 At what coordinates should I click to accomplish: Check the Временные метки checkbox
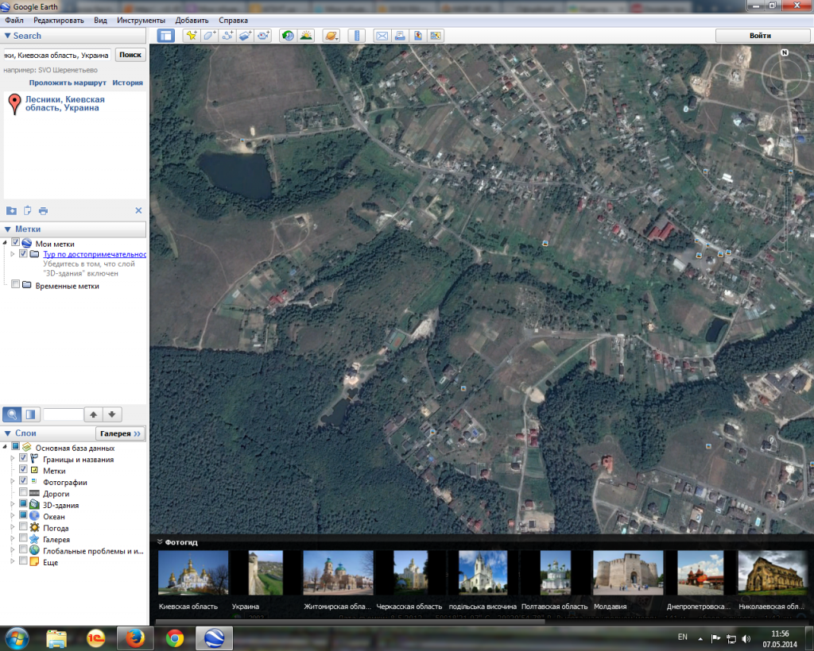point(16,286)
